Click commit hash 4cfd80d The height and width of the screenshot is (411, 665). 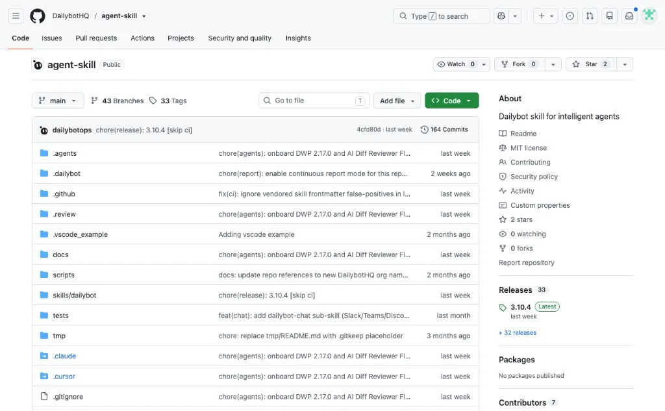pos(369,130)
